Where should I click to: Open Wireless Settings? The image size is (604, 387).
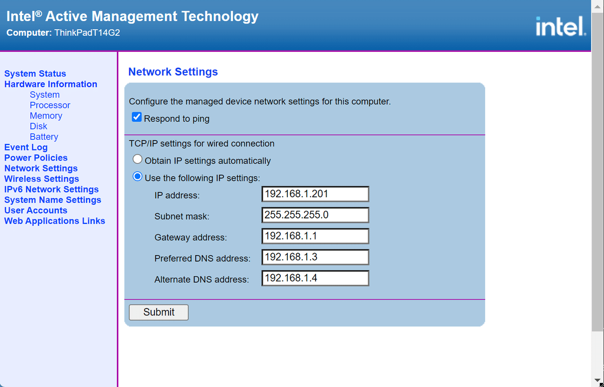pyautogui.click(x=42, y=179)
